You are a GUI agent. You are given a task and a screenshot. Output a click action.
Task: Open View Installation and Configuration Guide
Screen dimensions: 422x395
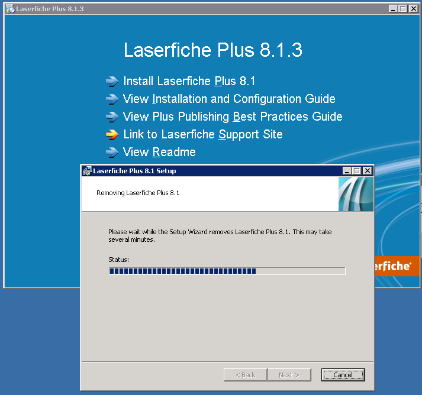coord(229,99)
